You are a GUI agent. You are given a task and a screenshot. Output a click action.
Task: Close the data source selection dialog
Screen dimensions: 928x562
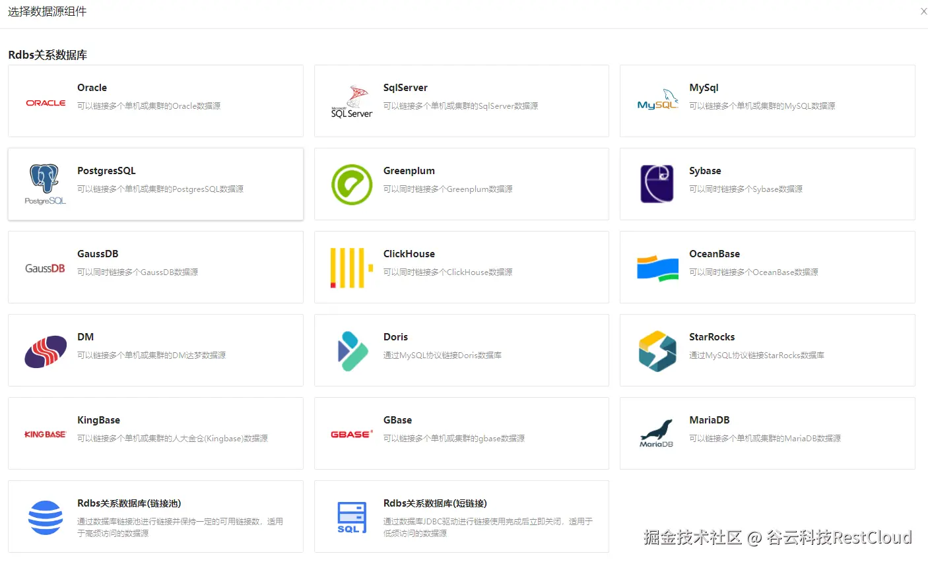pos(923,12)
